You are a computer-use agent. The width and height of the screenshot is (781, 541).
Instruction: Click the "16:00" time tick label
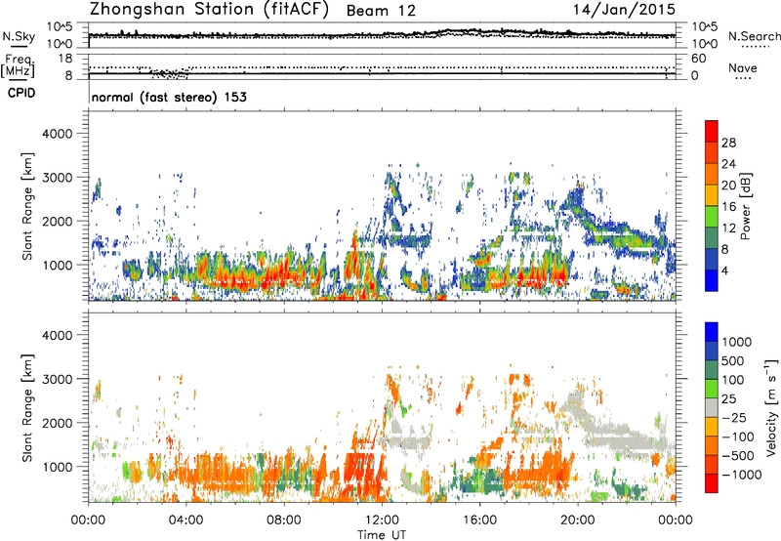click(x=479, y=520)
